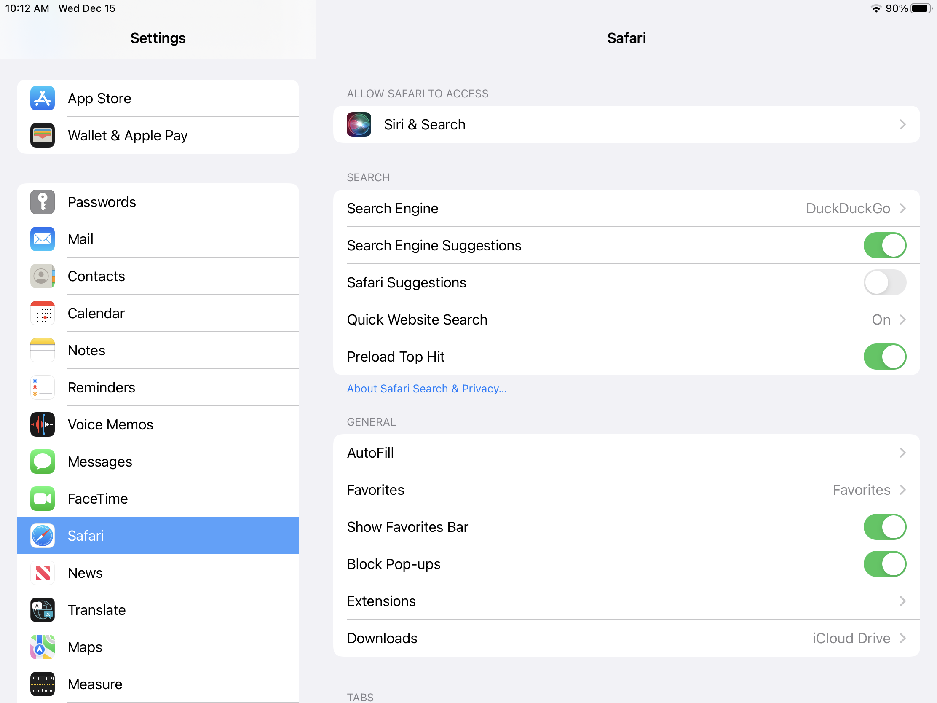Screen dimensions: 937x703
Task: Open Wallet & Apple Pay icon
Action: point(43,136)
